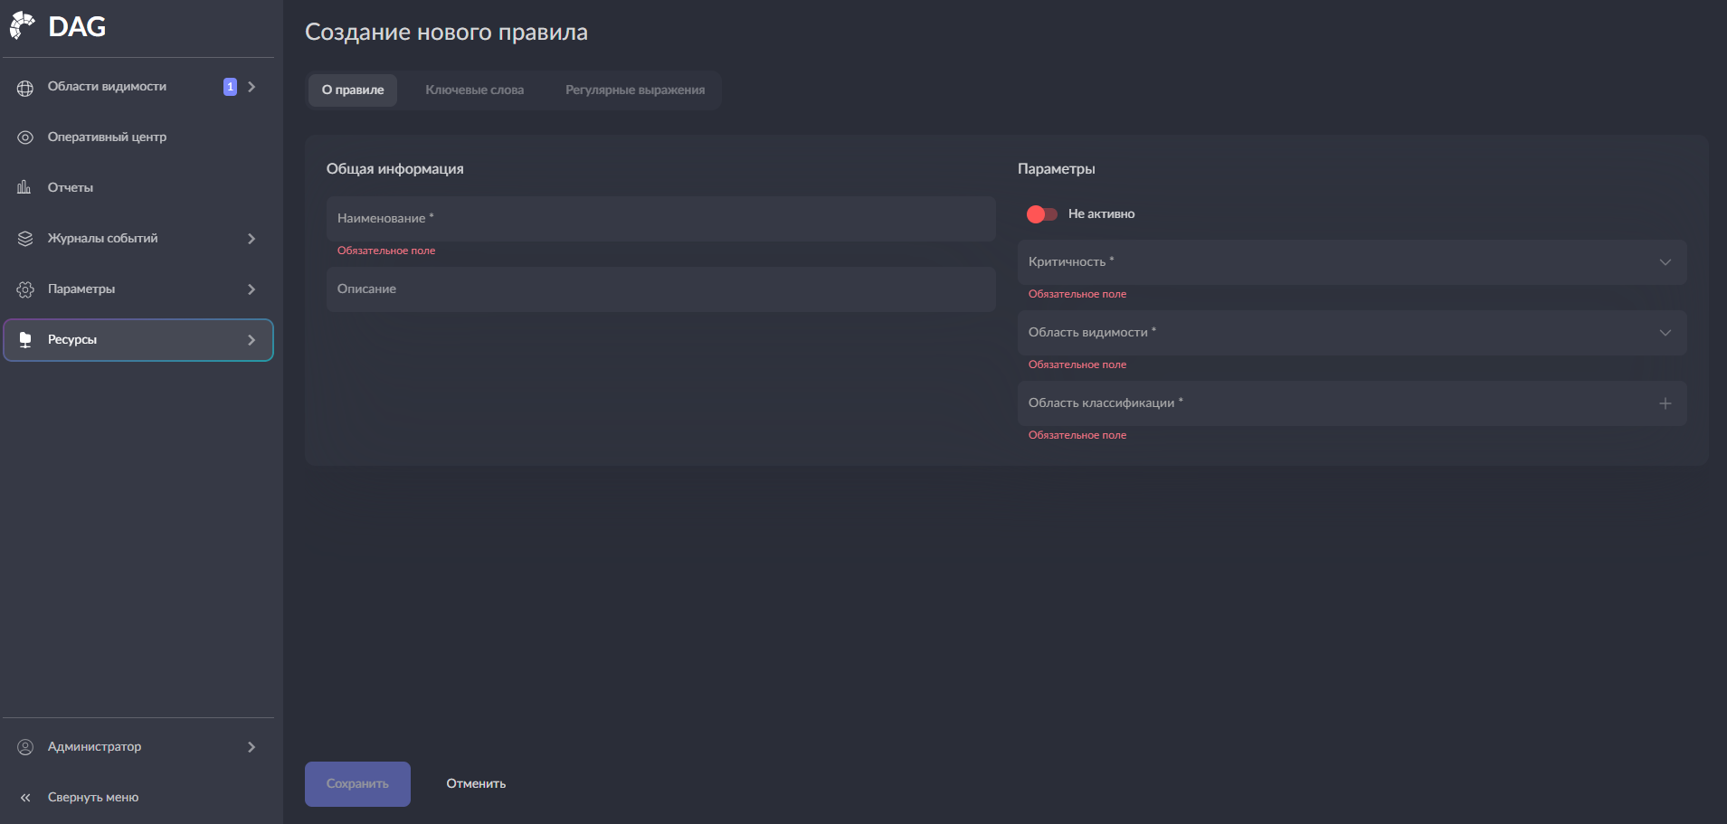
Task: Click the Администратор user avatar icon
Action: pyautogui.click(x=25, y=747)
